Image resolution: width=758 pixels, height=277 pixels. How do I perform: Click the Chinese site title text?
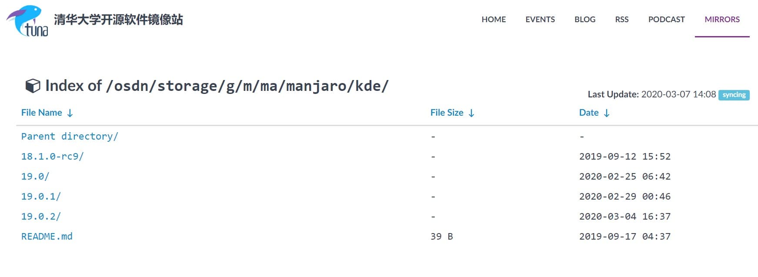pos(118,20)
